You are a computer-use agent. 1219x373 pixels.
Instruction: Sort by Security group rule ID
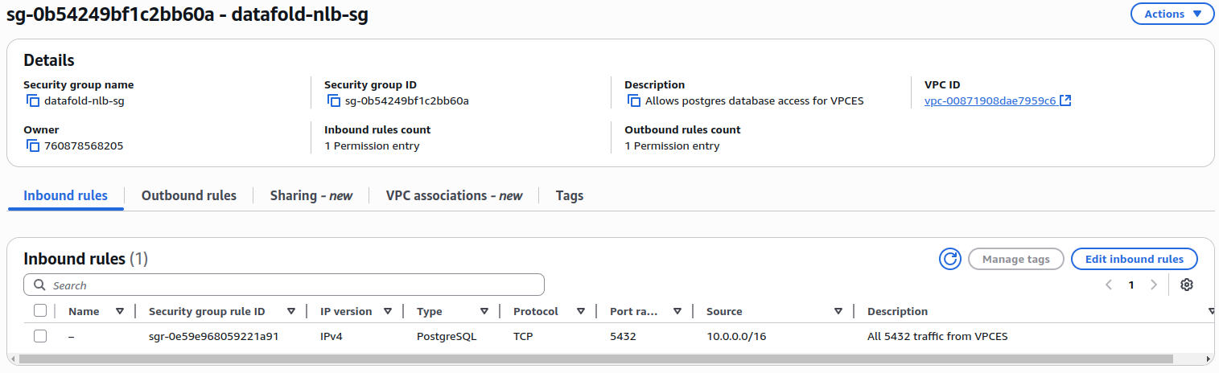click(291, 312)
